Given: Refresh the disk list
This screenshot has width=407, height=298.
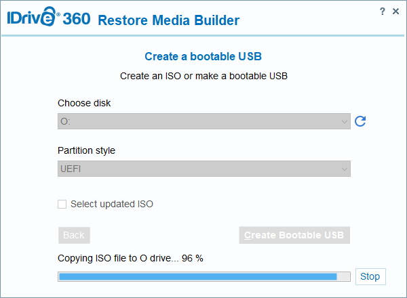Looking at the screenshot, I should [361, 121].
